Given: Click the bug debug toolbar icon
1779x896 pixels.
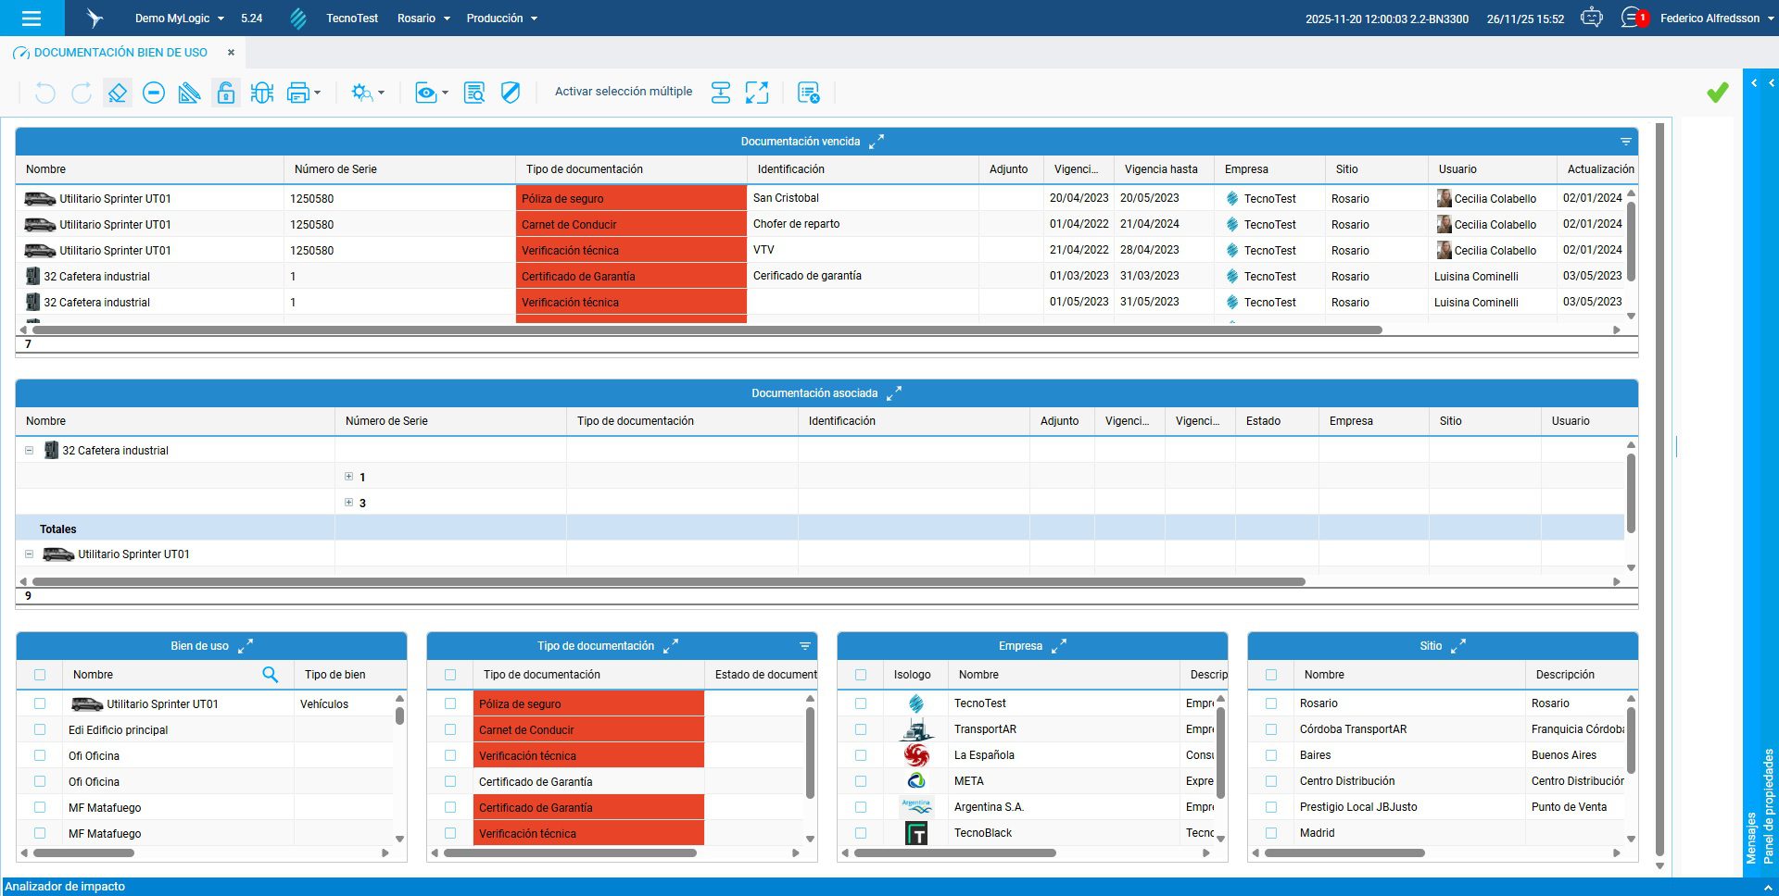Looking at the screenshot, I should pyautogui.click(x=262, y=93).
